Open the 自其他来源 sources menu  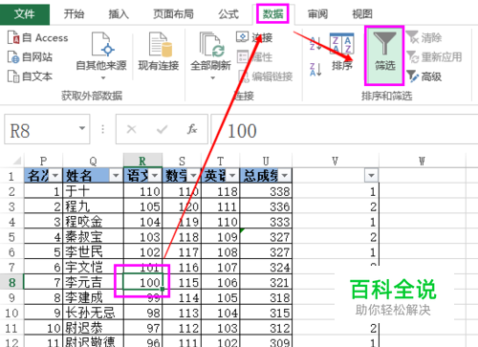coord(101,56)
